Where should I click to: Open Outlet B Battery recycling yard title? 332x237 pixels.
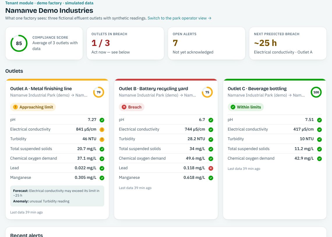coord(153,89)
